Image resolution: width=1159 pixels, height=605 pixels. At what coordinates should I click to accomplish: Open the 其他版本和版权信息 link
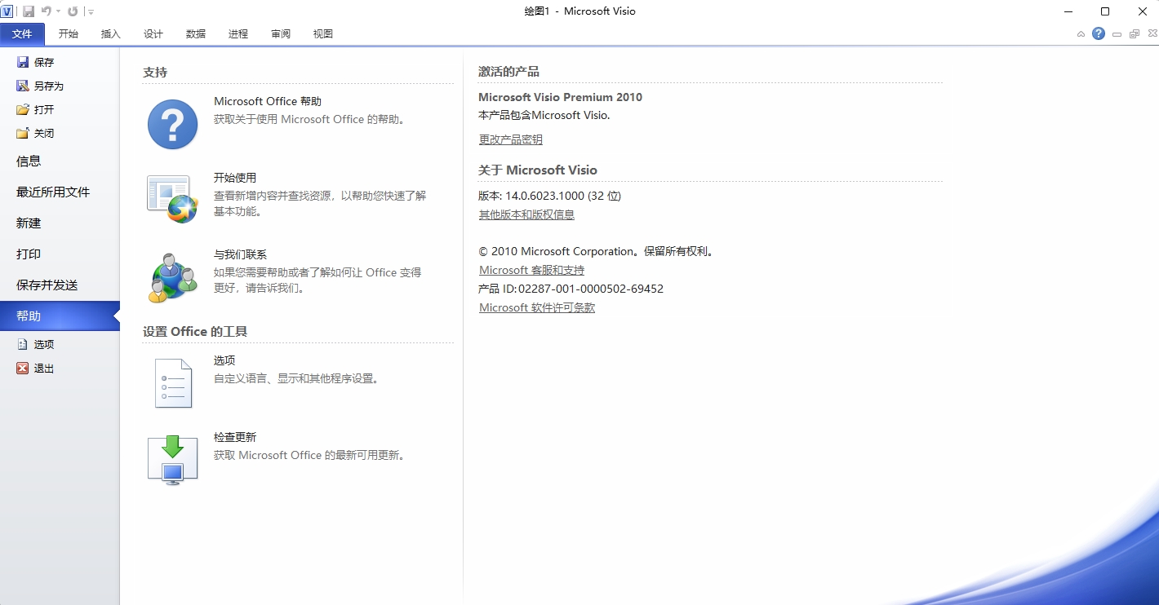[526, 214]
